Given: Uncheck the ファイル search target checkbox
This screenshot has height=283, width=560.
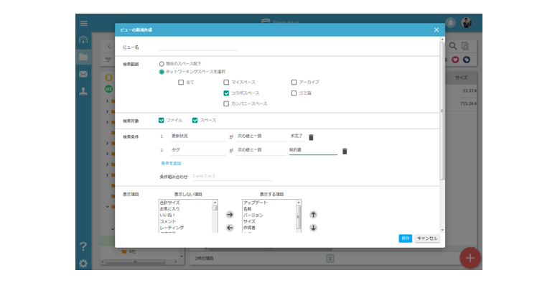Looking at the screenshot, I should pyautogui.click(x=161, y=121).
